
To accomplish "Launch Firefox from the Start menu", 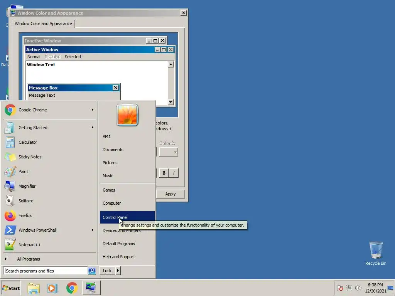I will [x=49, y=215].
